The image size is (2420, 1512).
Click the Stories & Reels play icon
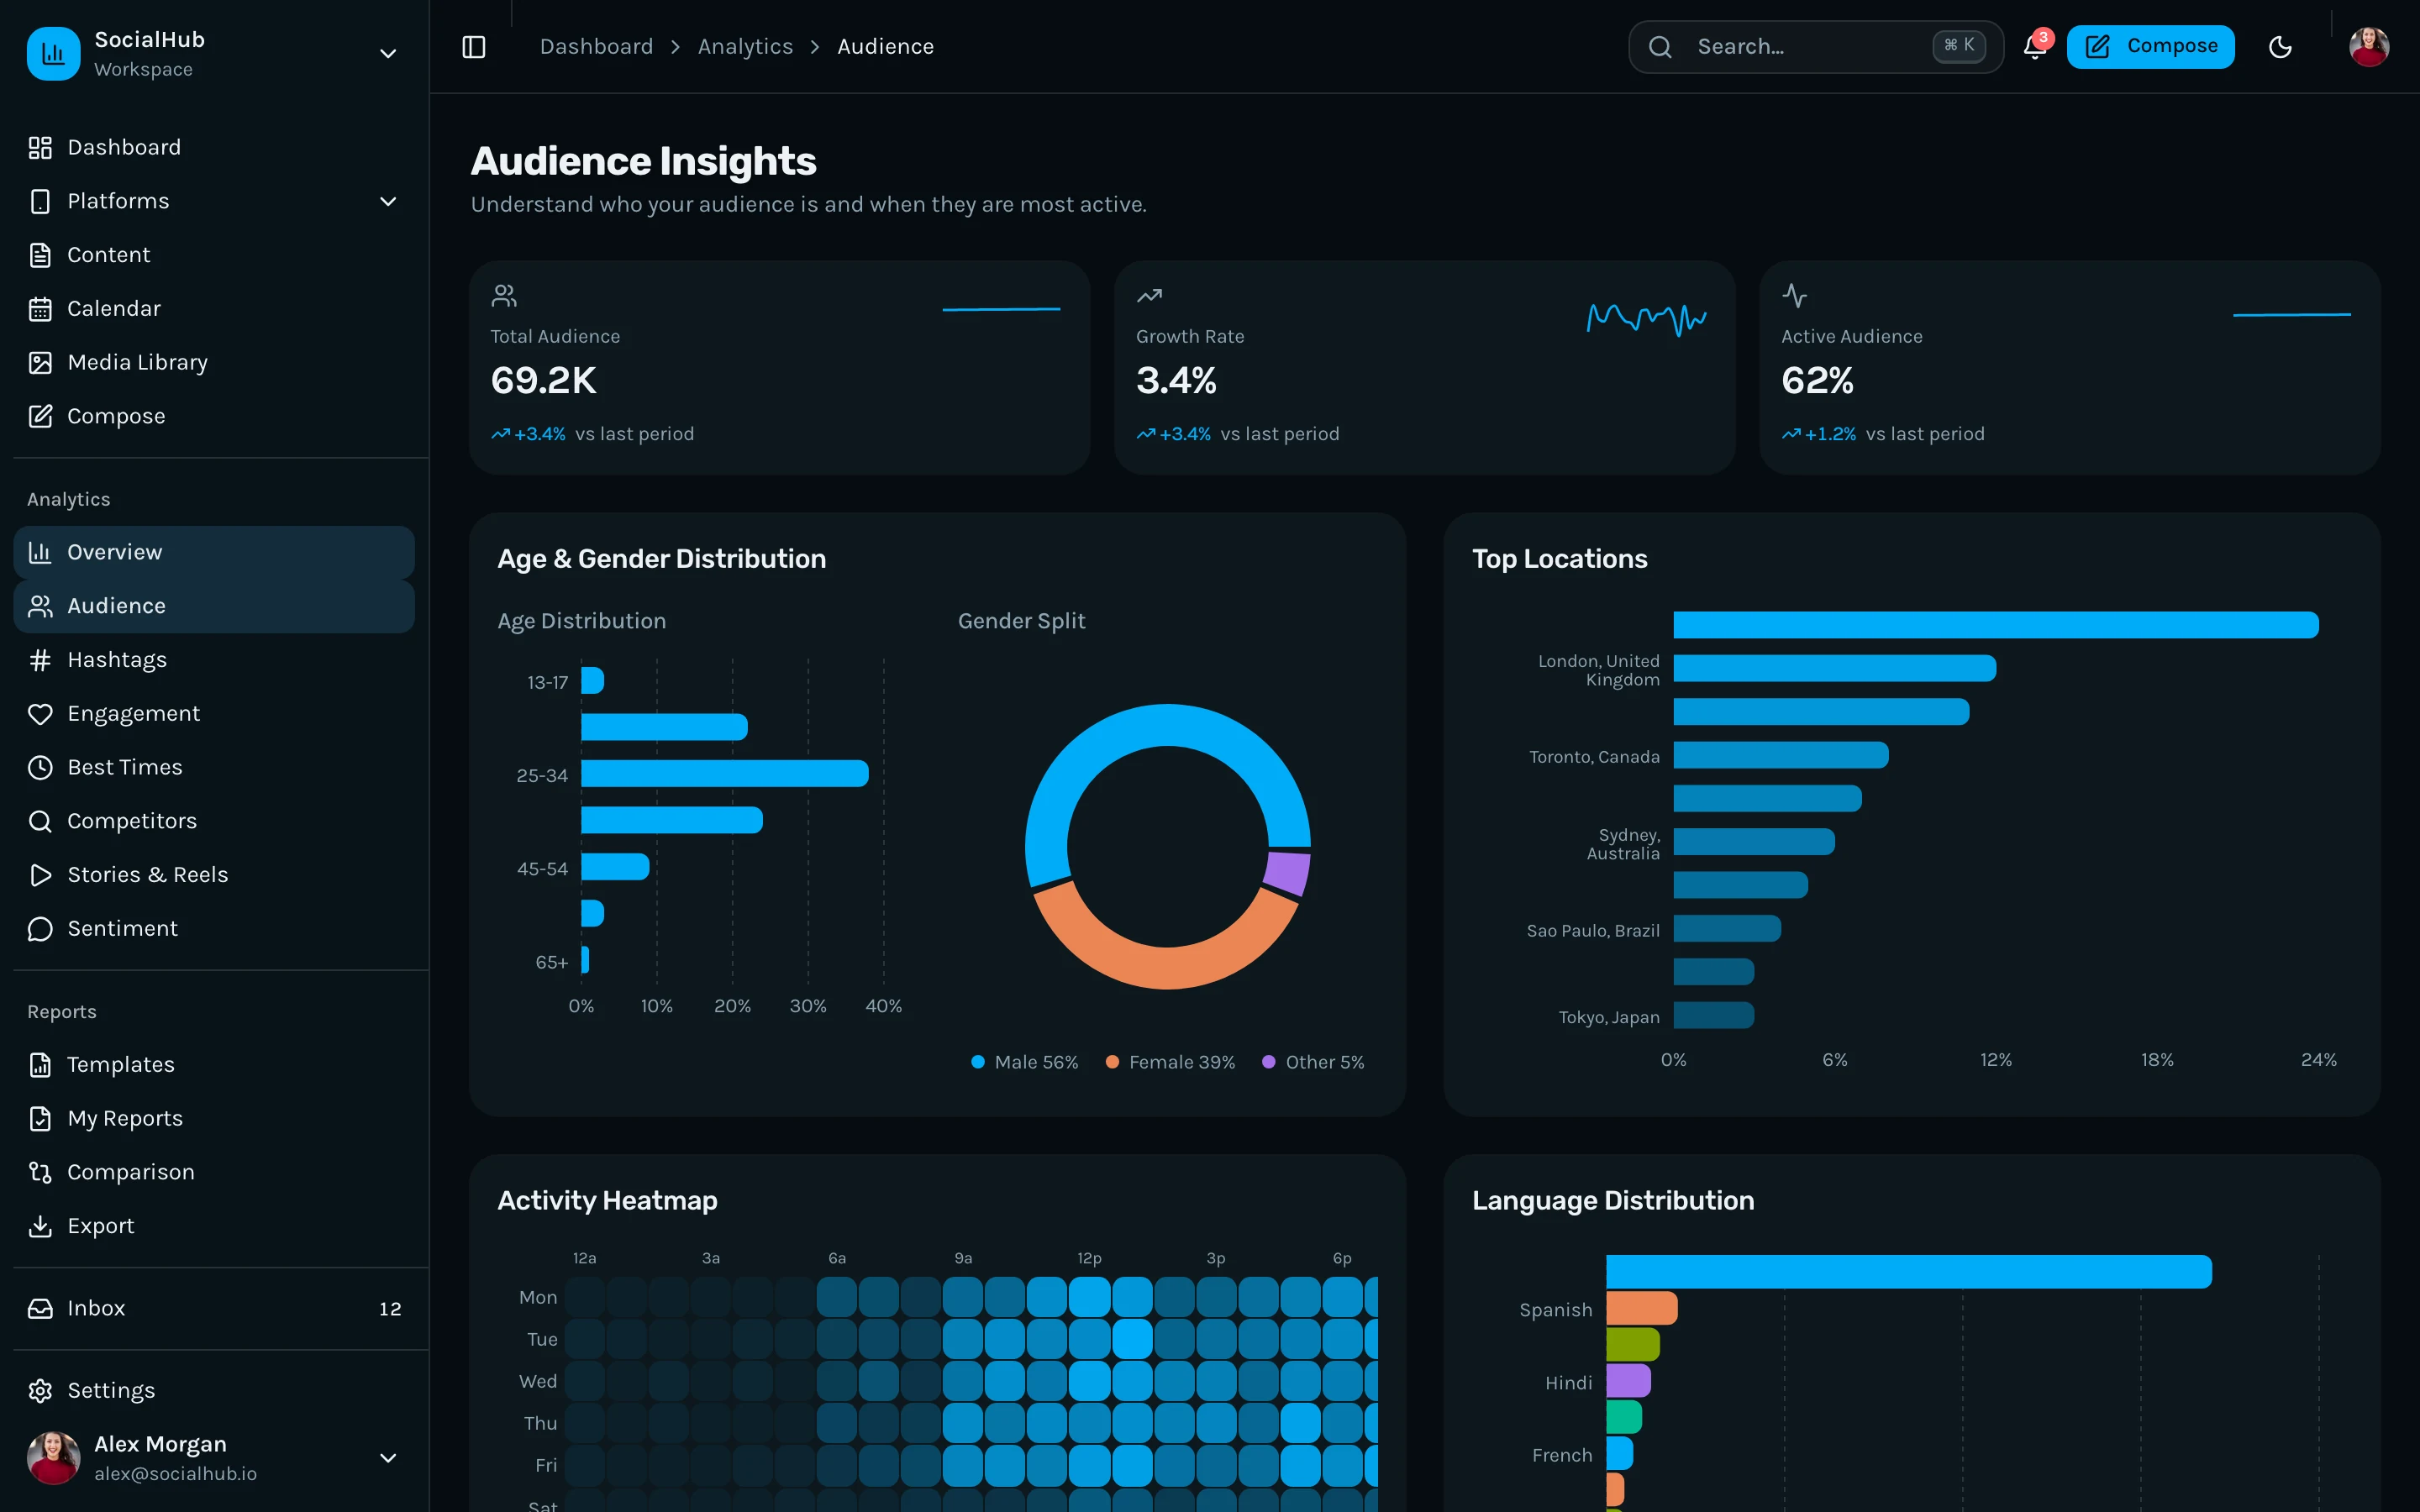[x=40, y=875]
